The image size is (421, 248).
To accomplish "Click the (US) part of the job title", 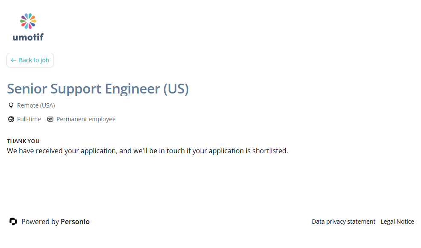I will pos(176,89).
